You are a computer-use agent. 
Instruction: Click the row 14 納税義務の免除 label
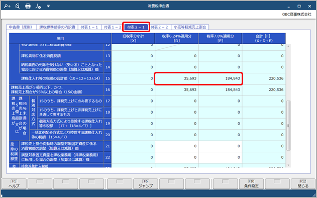(x=61, y=67)
